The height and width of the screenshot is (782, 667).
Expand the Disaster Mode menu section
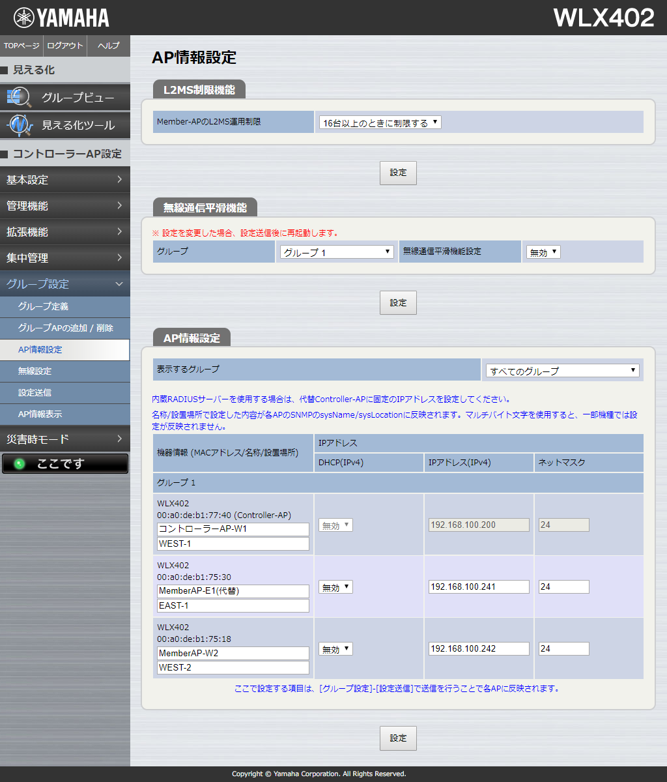point(65,439)
